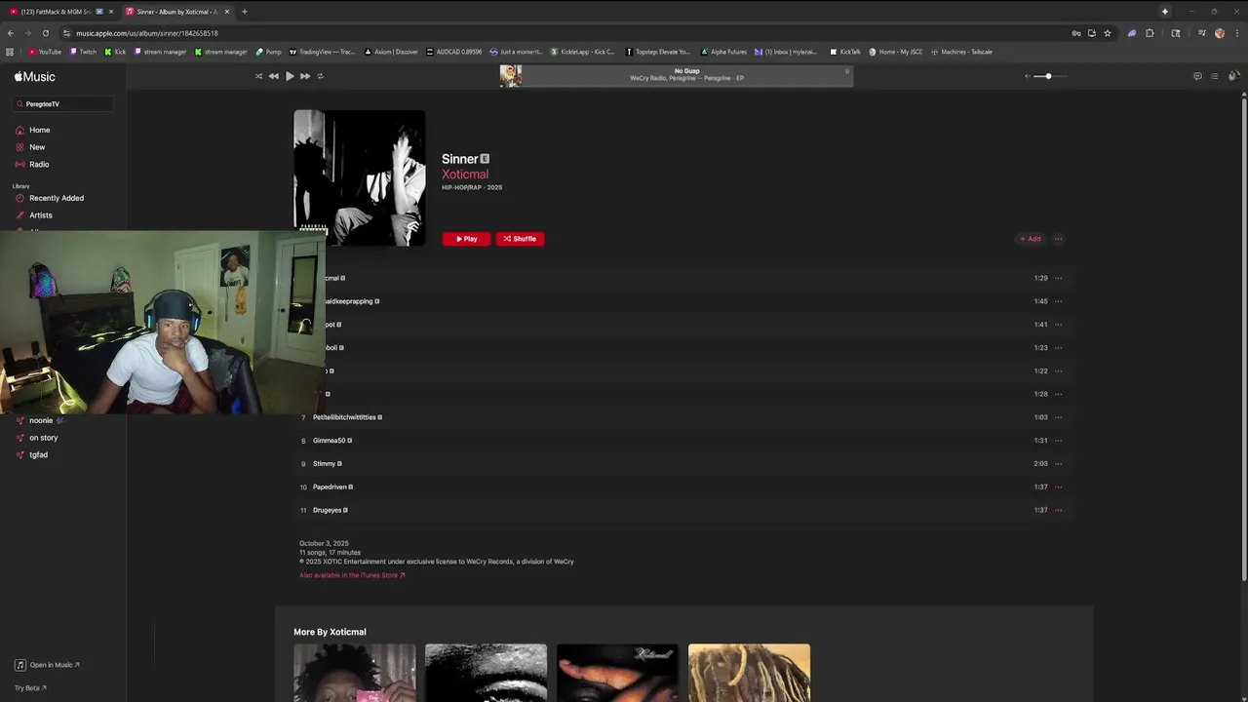Viewport: 1248px width, 702px height.
Task: Open more options for Drugeyes
Action: [x=1058, y=510]
